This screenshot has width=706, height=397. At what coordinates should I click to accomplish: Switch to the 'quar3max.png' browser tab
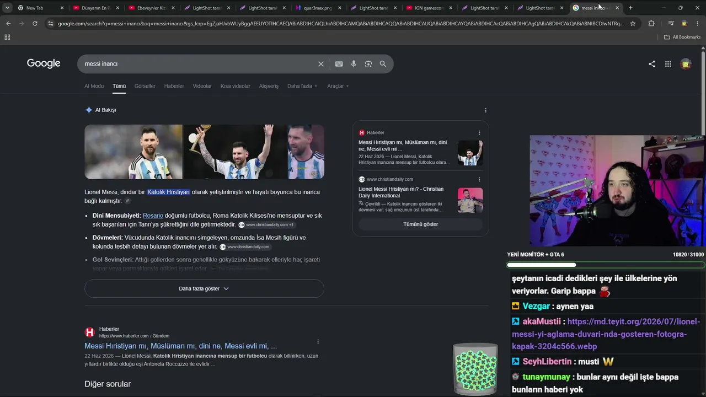[x=317, y=8]
